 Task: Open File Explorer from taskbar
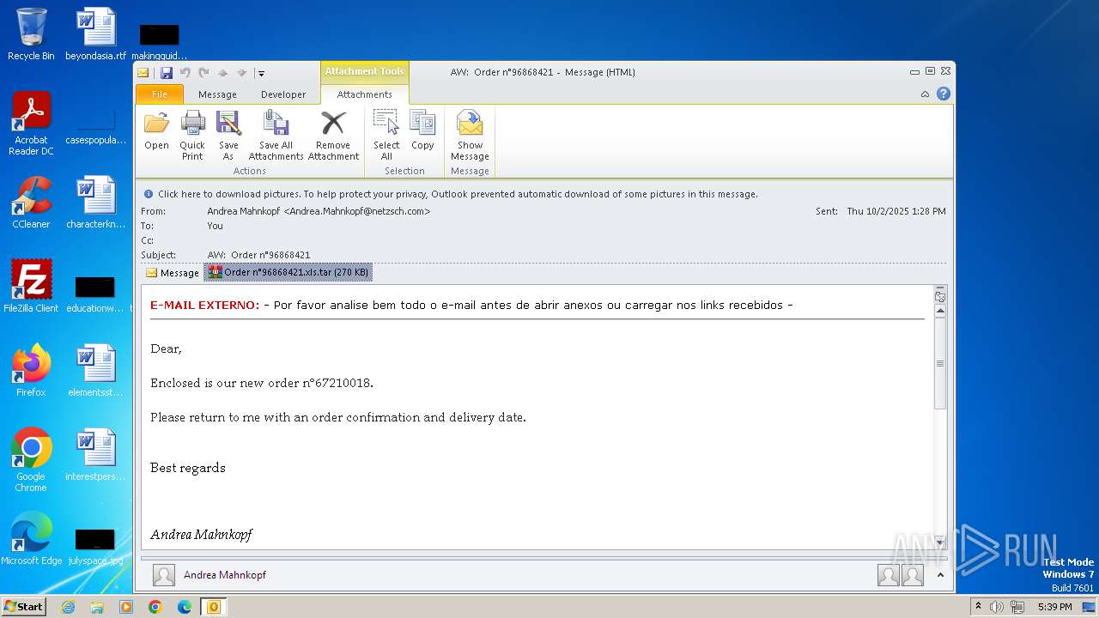(97, 607)
